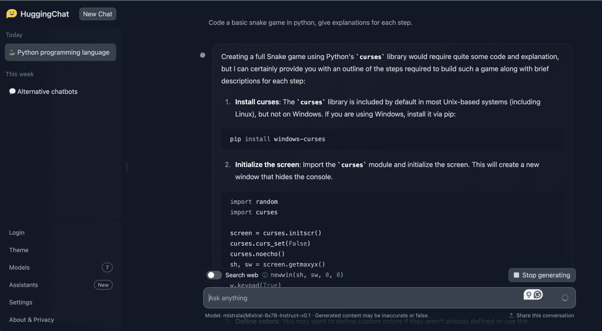Open Assistants with New badge
This screenshot has height=331, width=602.
pyautogui.click(x=24, y=285)
